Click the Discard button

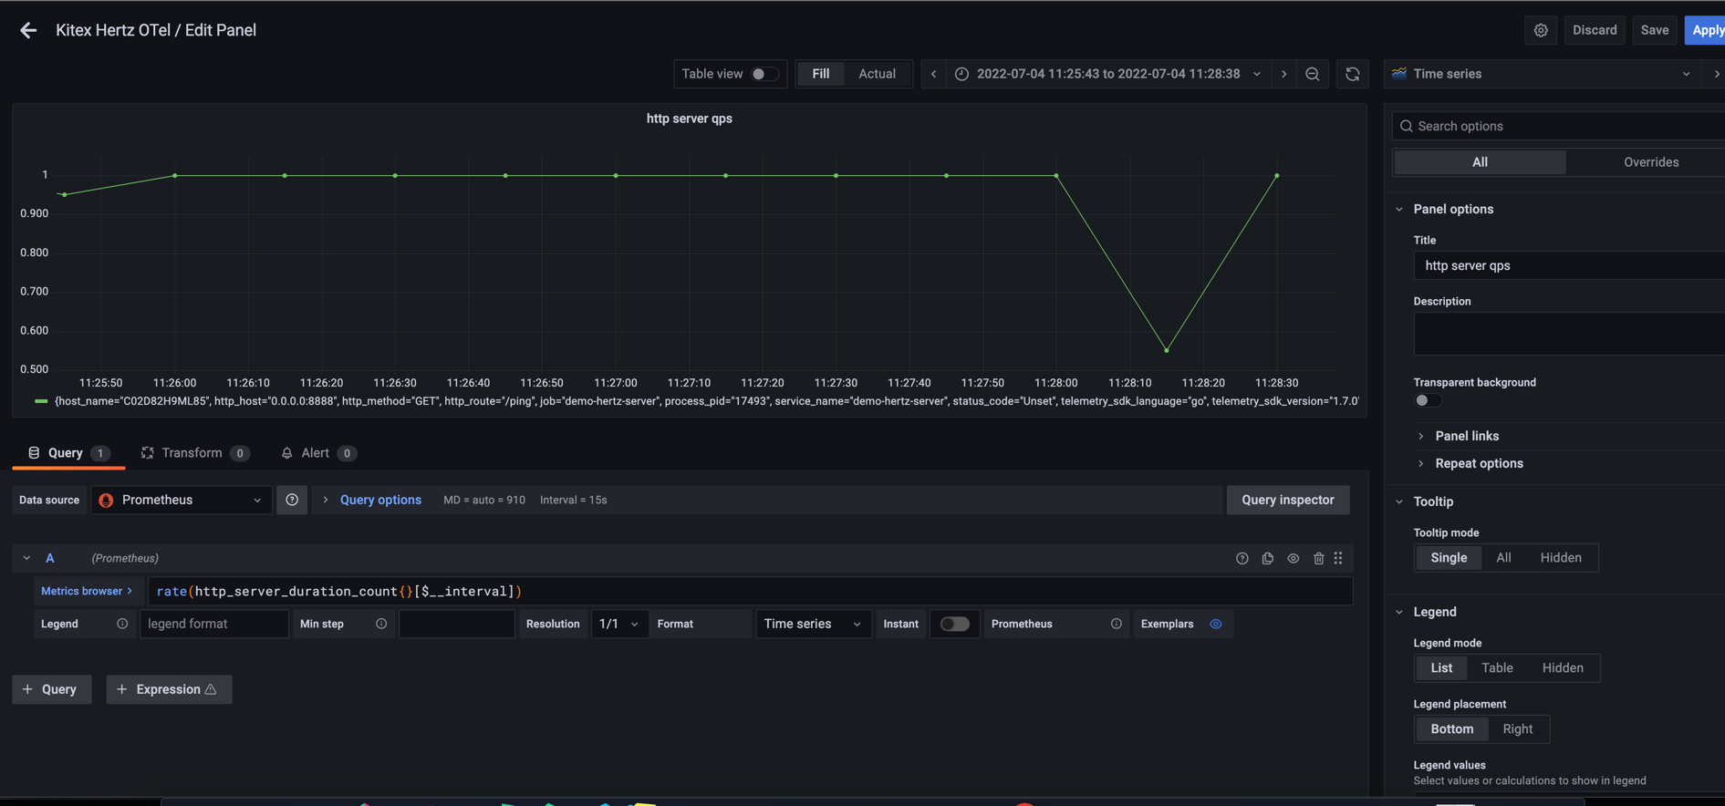pyautogui.click(x=1595, y=30)
